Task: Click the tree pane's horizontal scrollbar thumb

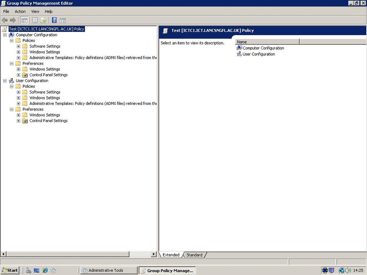Action: pos(68,254)
